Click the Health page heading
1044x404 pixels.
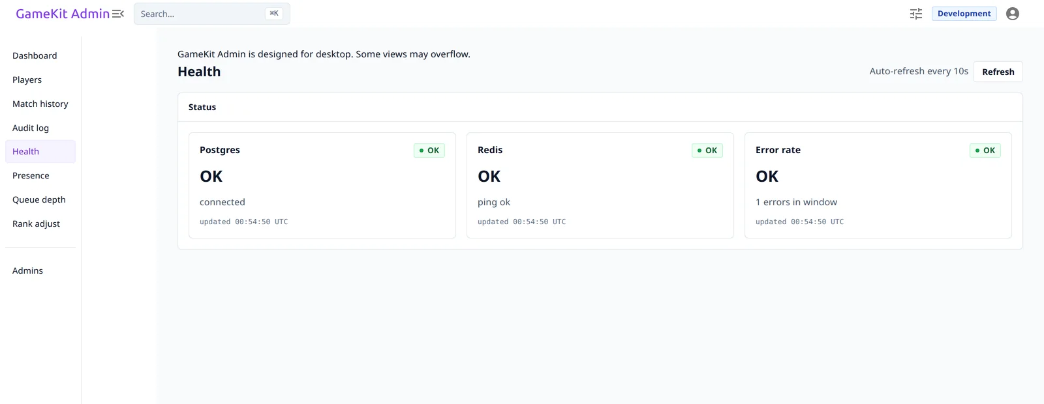tap(199, 72)
